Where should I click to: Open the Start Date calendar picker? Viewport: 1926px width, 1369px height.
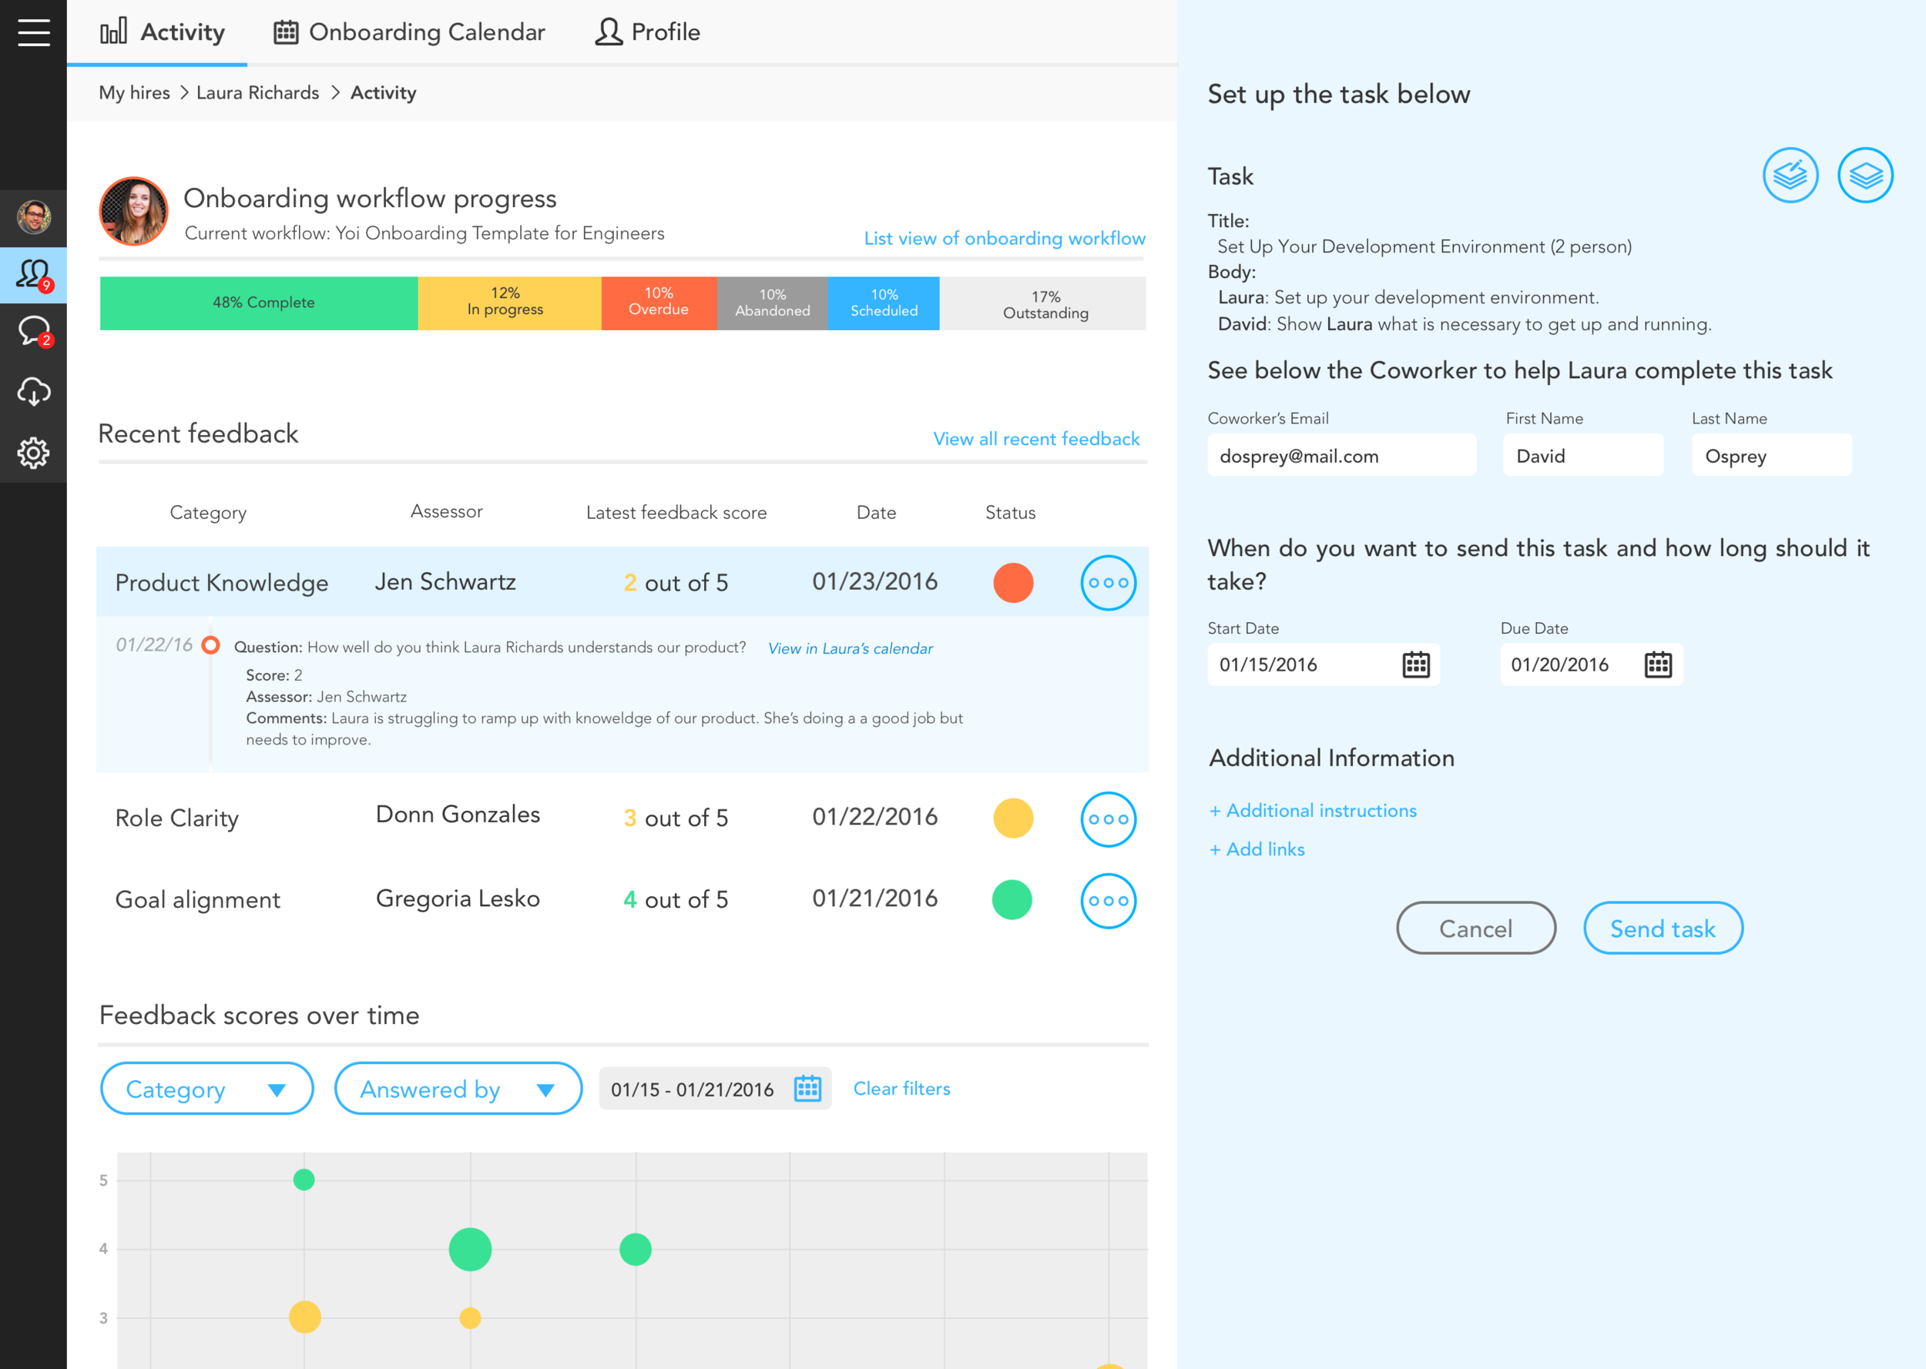1415,664
